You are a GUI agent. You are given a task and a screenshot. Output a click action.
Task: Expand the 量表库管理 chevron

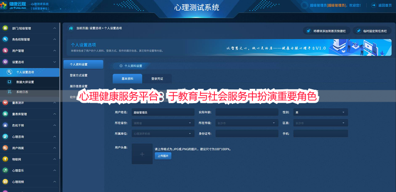pyautogui.click(x=55, y=114)
